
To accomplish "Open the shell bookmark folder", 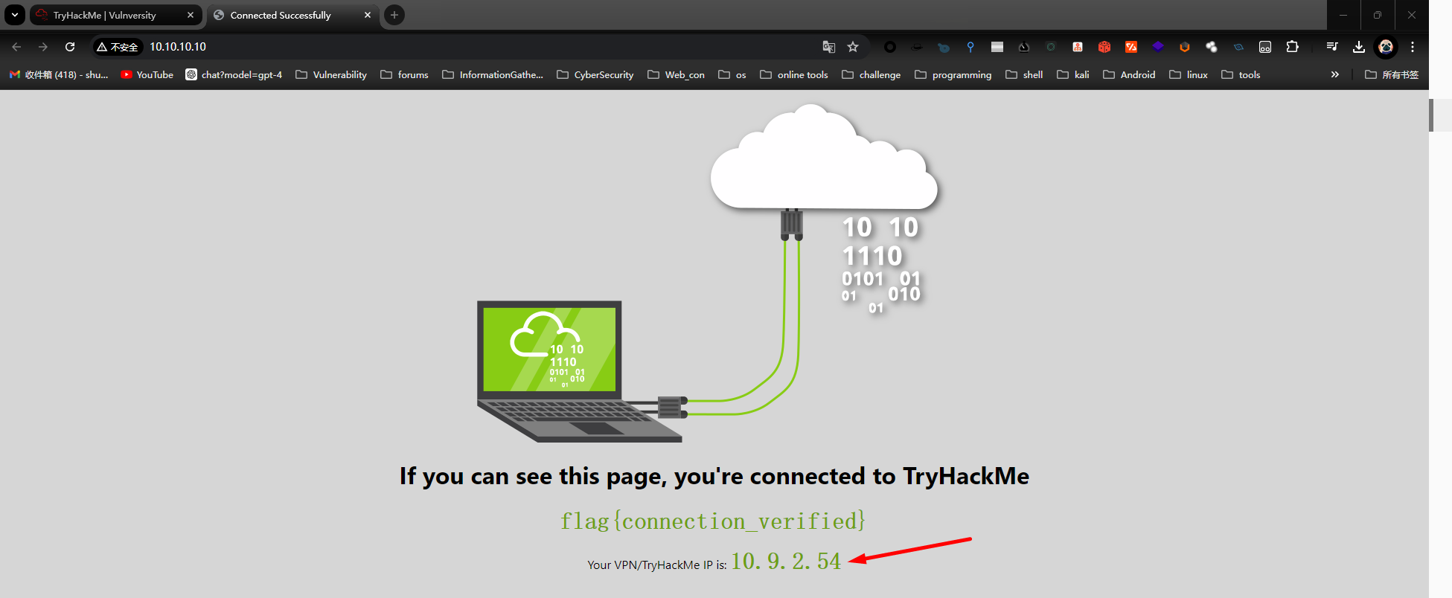I will point(1024,74).
